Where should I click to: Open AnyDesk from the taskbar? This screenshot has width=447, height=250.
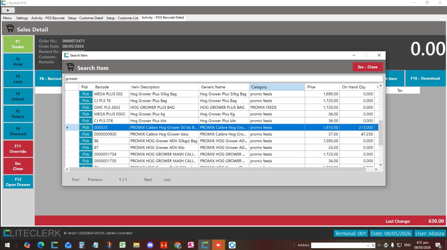point(219,245)
